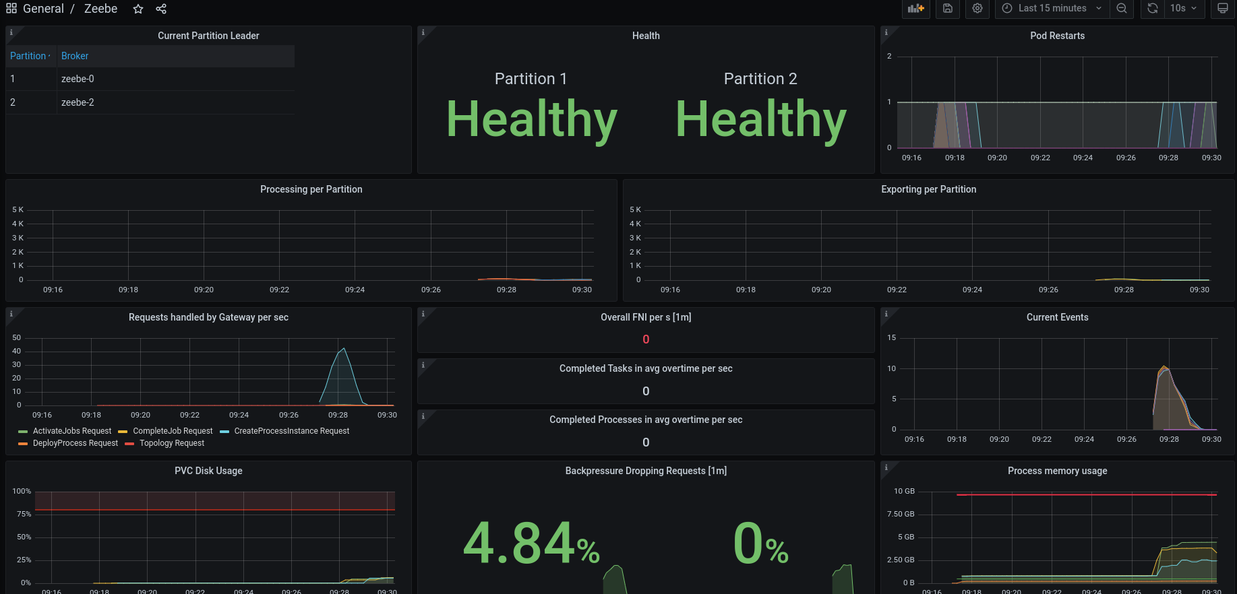Open Overall FNI per s panel menu
The height and width of the screenshot is (594, 1237).
pos(646,317)
